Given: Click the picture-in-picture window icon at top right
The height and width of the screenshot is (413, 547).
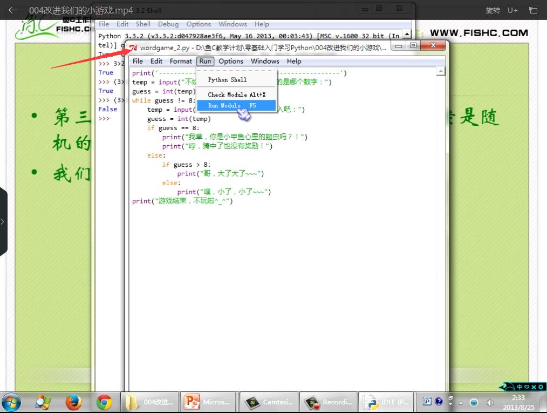Looking at the screenshot, I should coord(533,10).
